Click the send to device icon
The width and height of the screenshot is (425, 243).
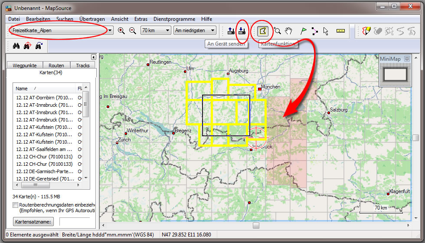click(x=242, y=31)
